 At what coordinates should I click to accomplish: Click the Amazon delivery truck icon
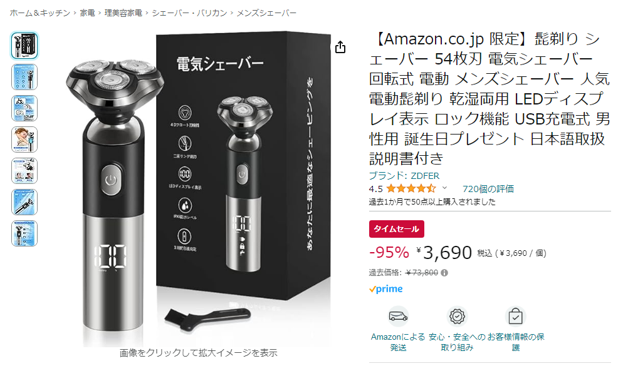click(x=398, y=316)
